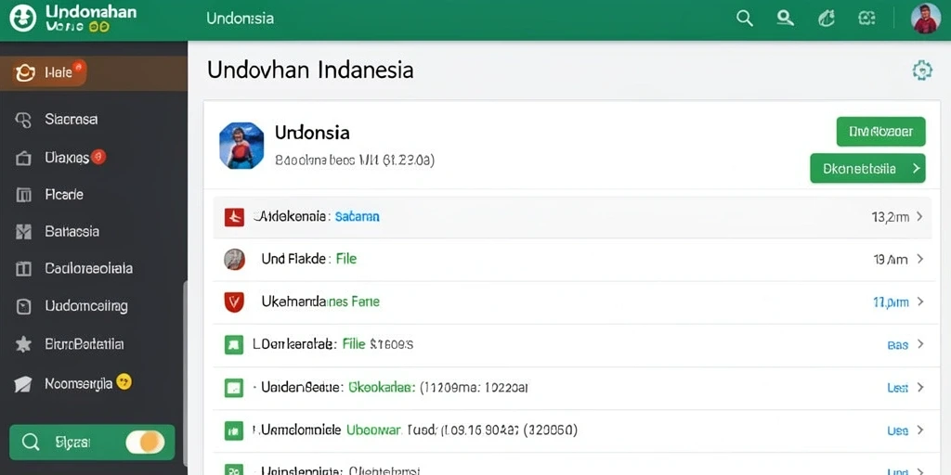Open settings gear beside Undovhan Indanesia title
The height and width of the screenshot is (475, 951).
[x=922, y=71]
